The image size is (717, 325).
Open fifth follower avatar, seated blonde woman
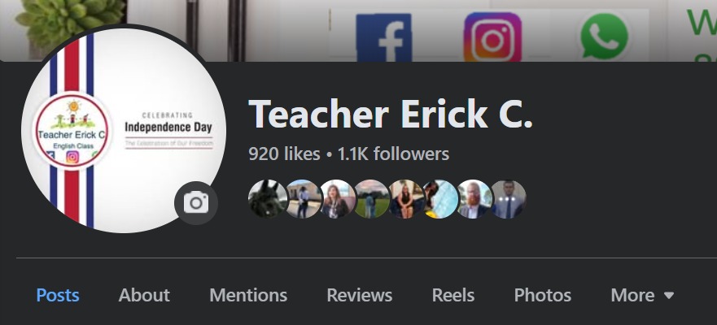click(x=405, y=199)
